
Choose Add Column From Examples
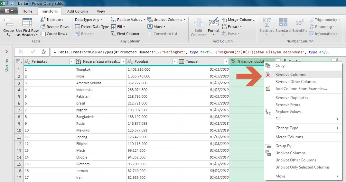(x=303, y=88)
